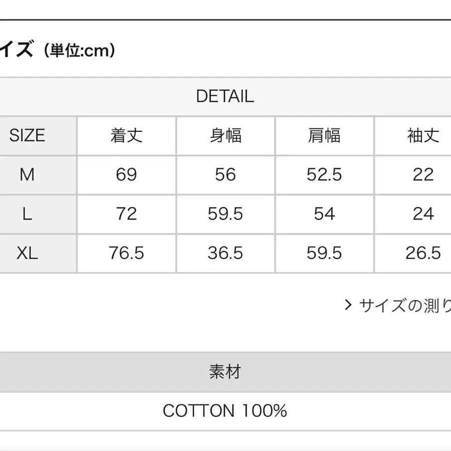The width and height of the screenshot is (451, 451).
Task: Select the 袖丈 column header
Action: [423, 135]
